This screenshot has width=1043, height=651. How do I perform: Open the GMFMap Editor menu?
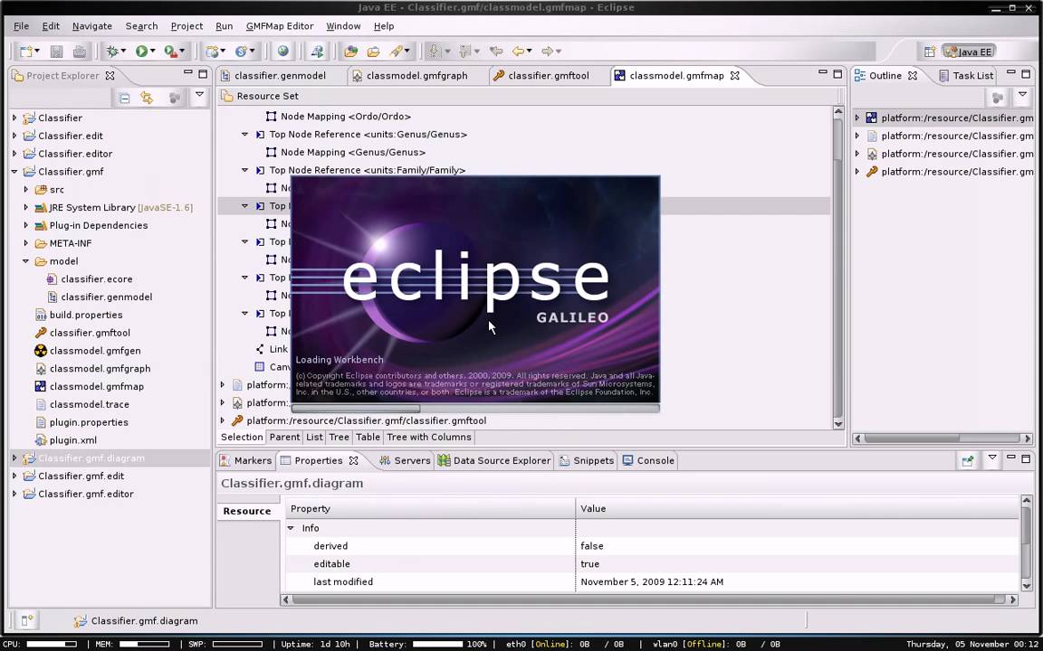pos(280,26)
